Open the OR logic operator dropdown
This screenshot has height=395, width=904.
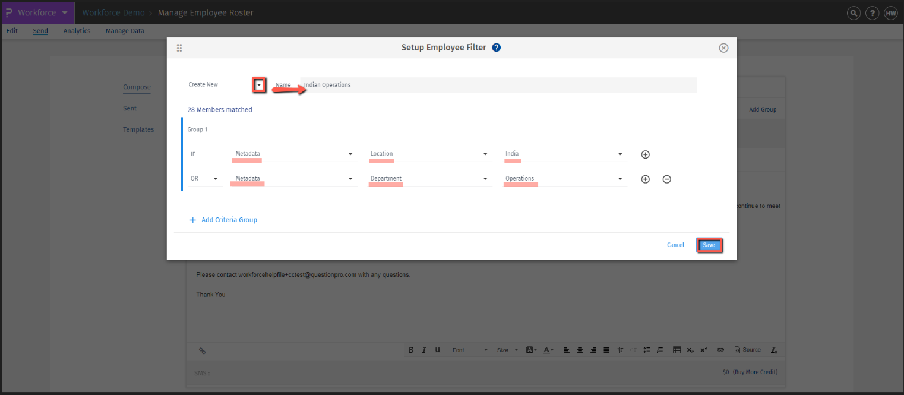pos(214,178)
